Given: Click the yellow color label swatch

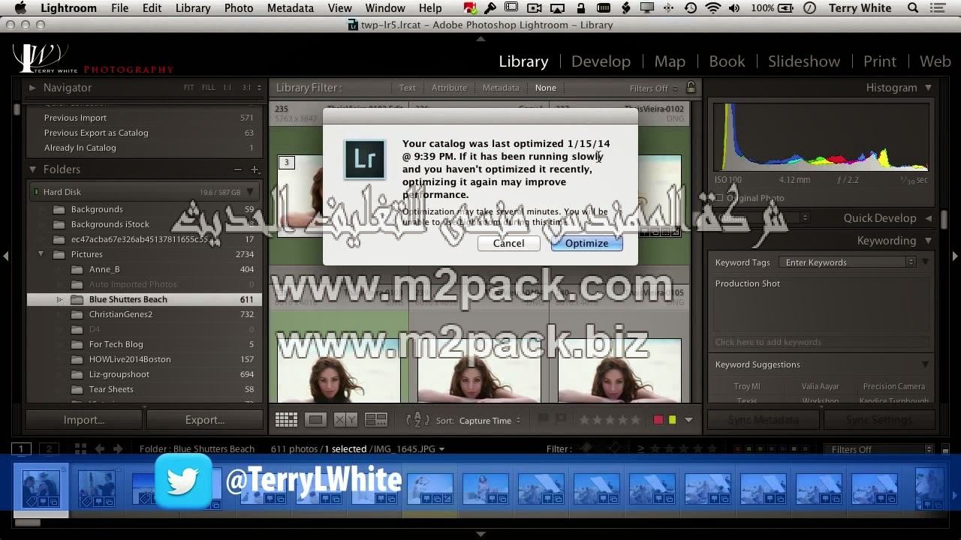Looking at the screenshot, I should pyautogui.click(x=672, y=420).
